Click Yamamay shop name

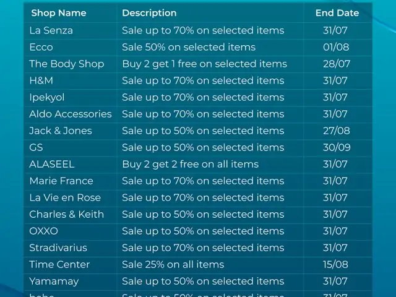click(54, 282)
